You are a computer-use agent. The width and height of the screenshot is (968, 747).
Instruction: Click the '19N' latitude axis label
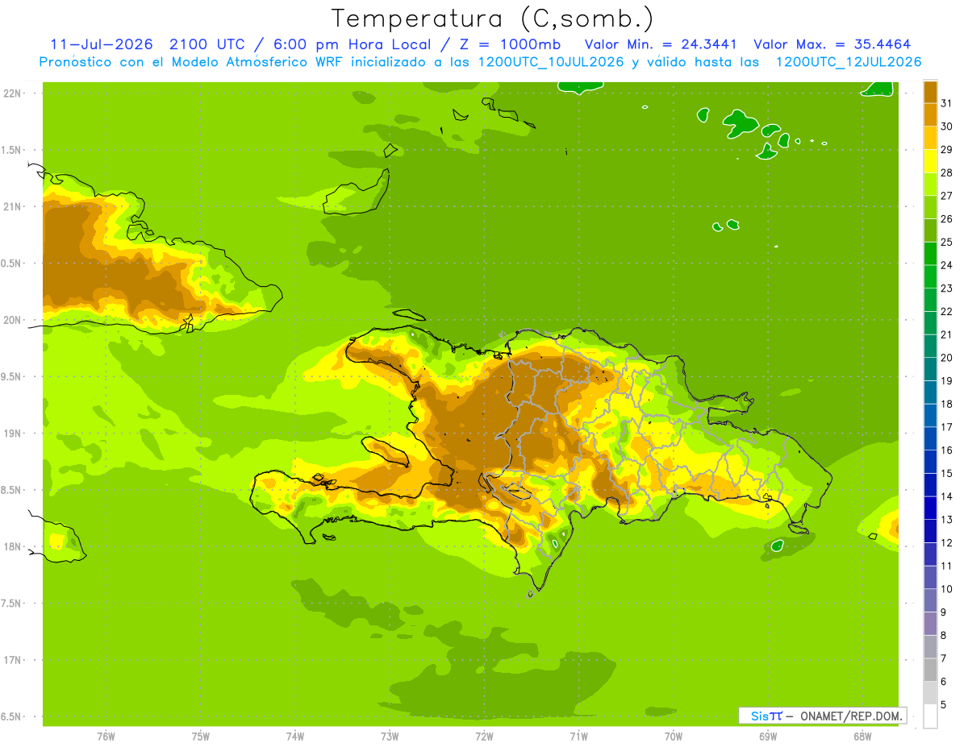(13, 433)
